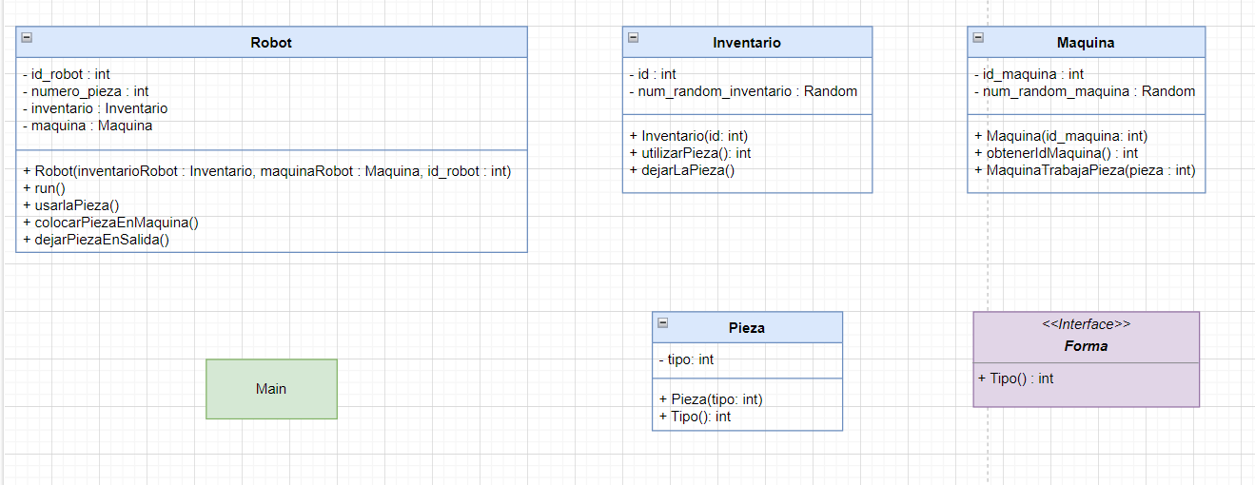1255x485 pixels.
Task: Select the '- id : int' attribute in Inventario
Action: [653, 74]
